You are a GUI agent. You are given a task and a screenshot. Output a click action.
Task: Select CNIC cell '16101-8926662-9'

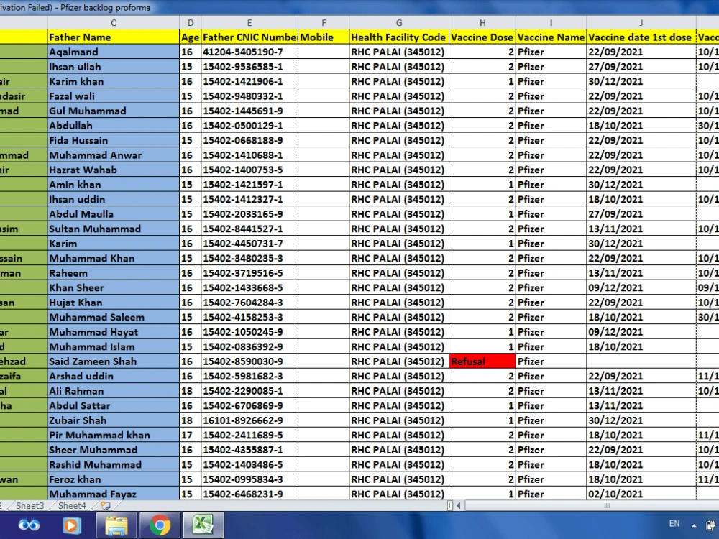click(x=249, y=420)
